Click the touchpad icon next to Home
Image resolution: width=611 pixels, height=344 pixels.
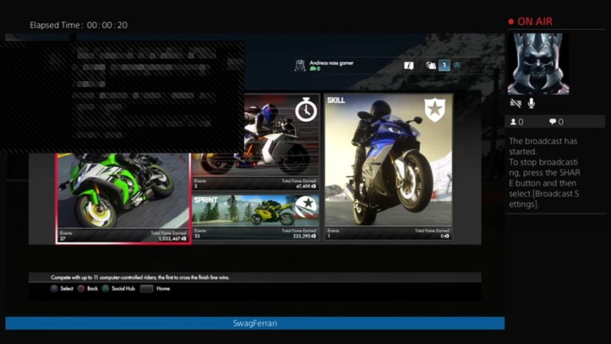[146, 289]
